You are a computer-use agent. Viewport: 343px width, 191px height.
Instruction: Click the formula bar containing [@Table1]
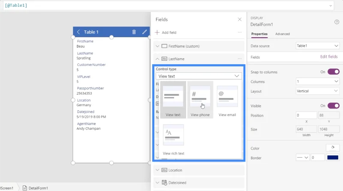point(168,6)
